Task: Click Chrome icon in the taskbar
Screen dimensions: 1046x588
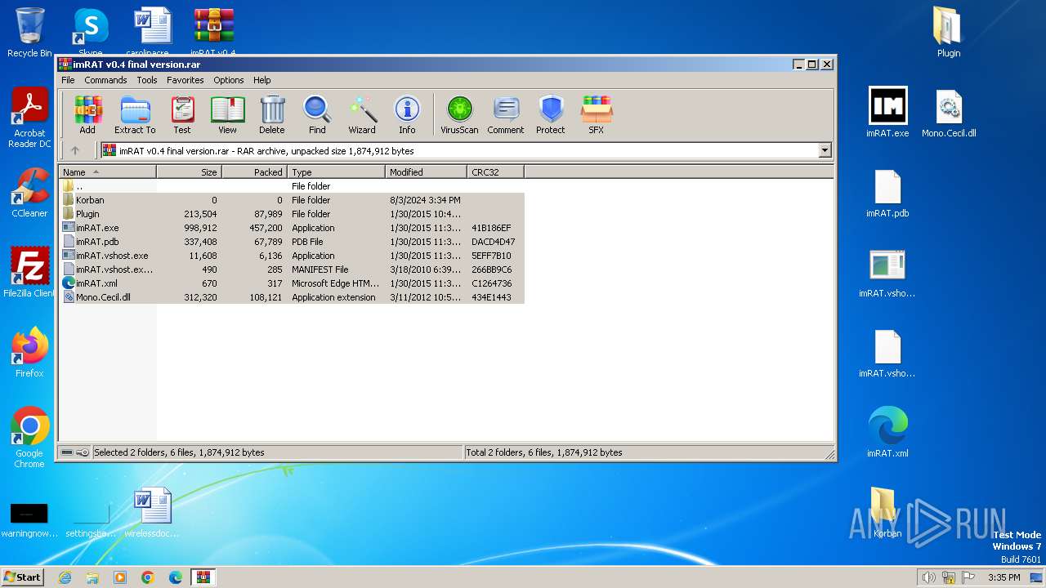Action: [x=147, y=577]
